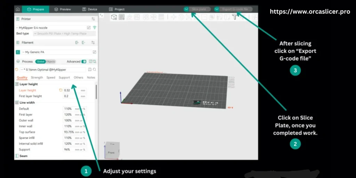Viewport: 356px width, 178px height.
Task: Open the Slice plate dropdown arrow
Action: tap(186, 9)
